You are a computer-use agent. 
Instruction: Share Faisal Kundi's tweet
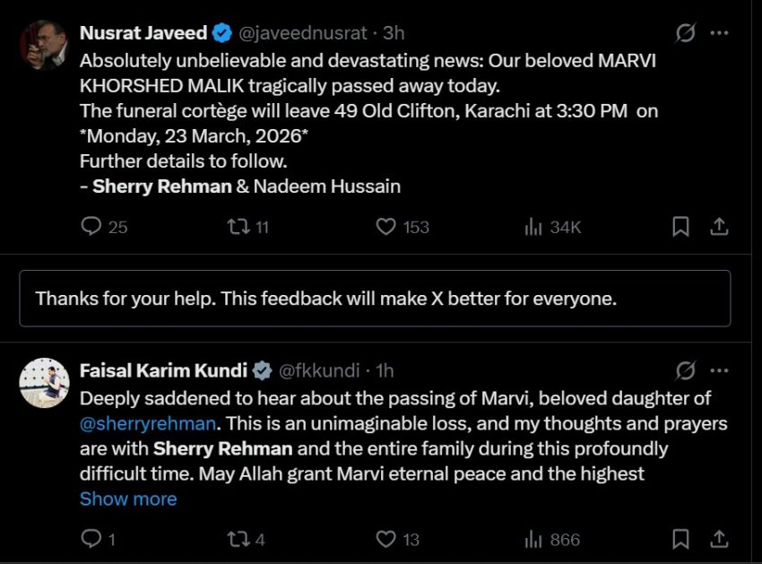(x=719, y=539)
